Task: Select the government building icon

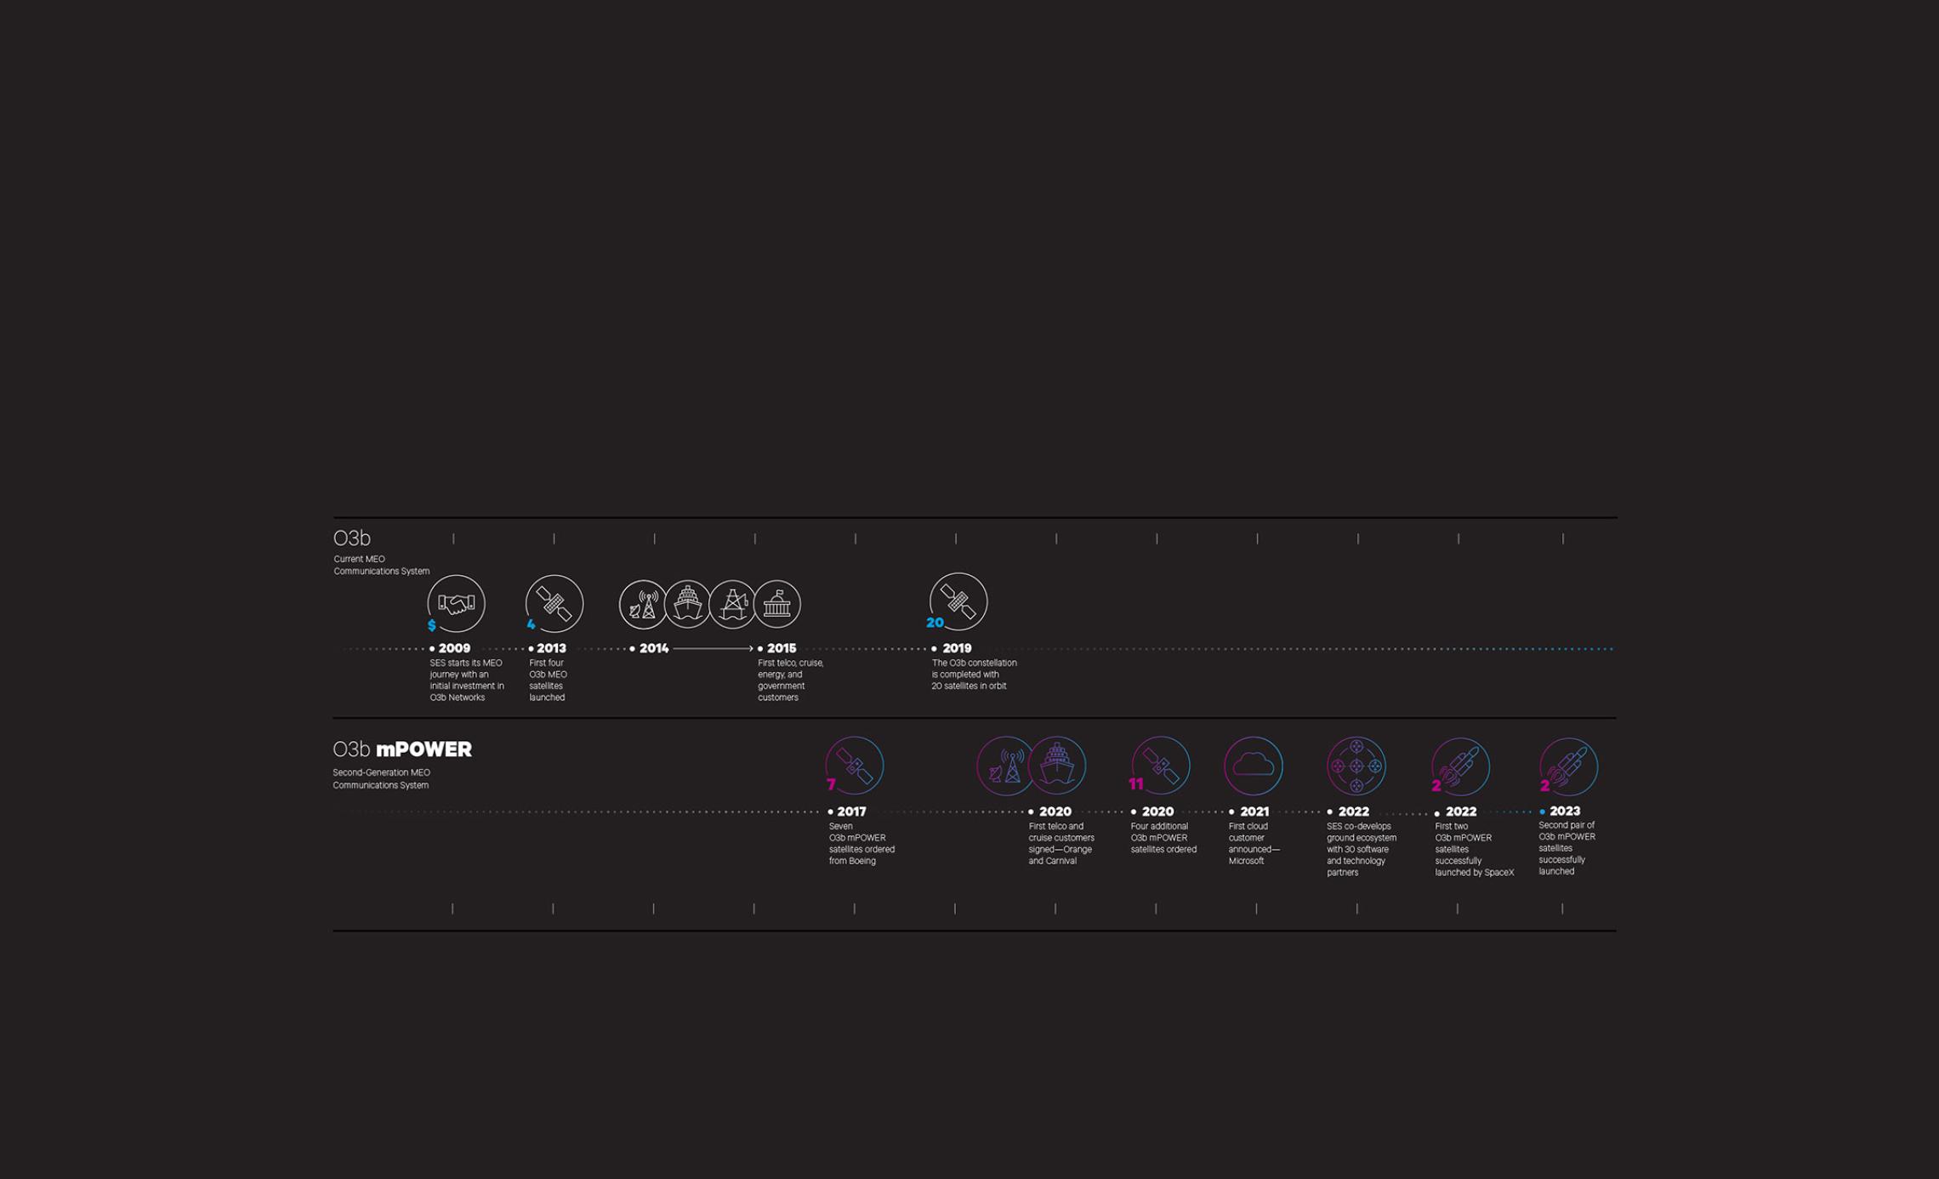Action: [x=777, y=605]
